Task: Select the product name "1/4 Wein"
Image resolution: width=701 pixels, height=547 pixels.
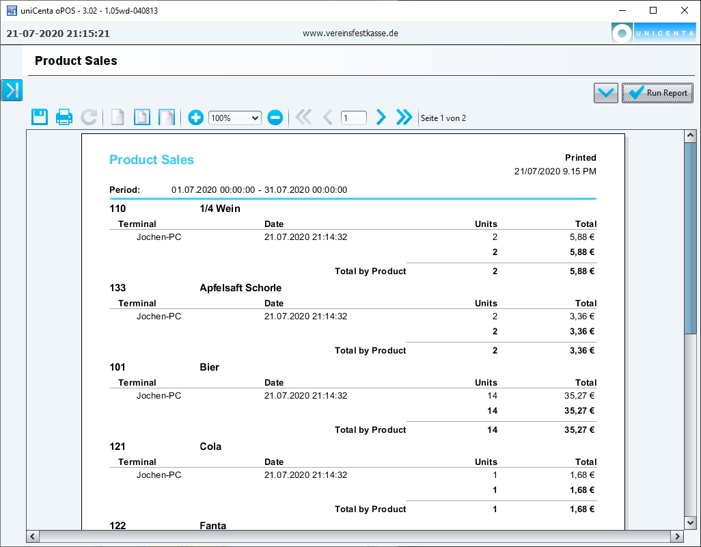Action: click(x=220, y=209)
